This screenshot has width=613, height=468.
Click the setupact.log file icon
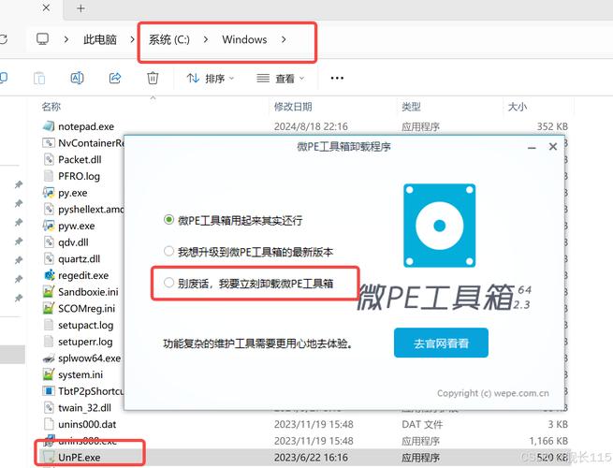[x=49, y=325]
